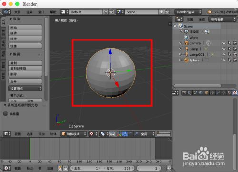Expand the Sphere item in outliner
The image size is (238, 172).
(180, 60)
